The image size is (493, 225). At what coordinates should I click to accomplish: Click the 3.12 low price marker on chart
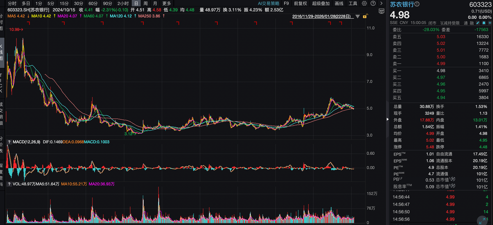pyautogui.click(x=130, y=134)
